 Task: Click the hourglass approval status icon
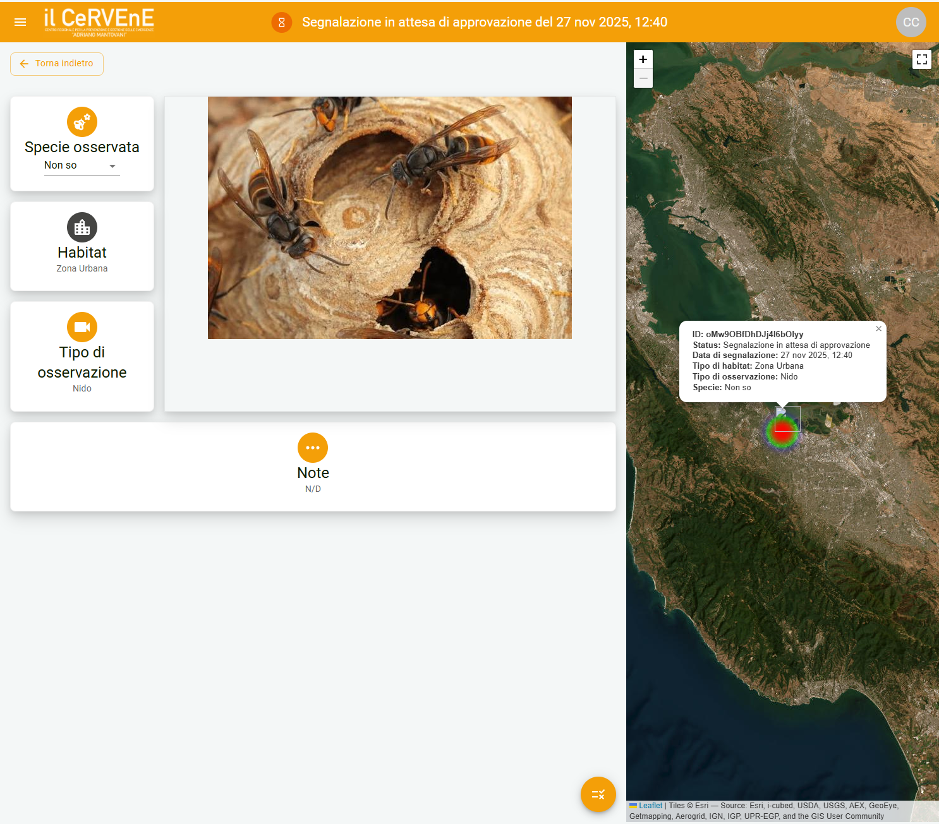282,22
